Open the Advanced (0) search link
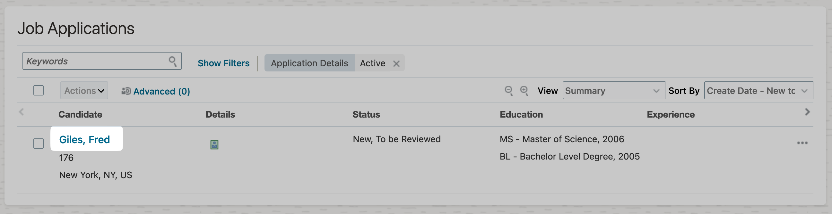832x214 pixels. tap(161, 91)
